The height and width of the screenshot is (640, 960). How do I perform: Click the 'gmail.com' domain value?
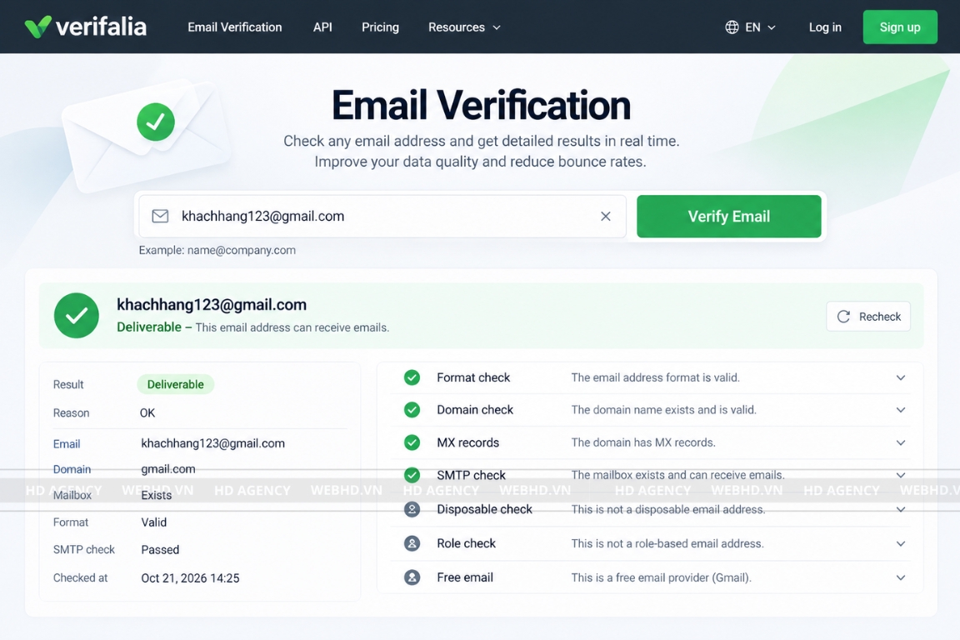(168, 469)
